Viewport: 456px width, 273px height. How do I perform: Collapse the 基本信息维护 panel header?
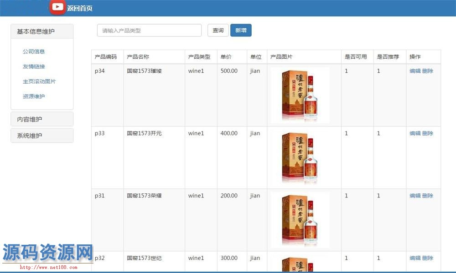pyautogui.click(x=42, y=31)
